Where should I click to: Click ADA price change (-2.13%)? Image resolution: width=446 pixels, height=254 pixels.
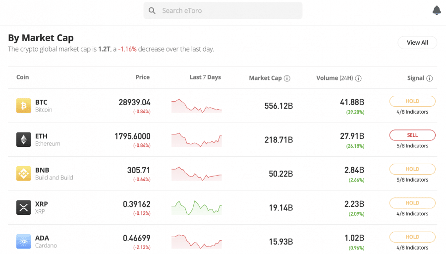142,247
